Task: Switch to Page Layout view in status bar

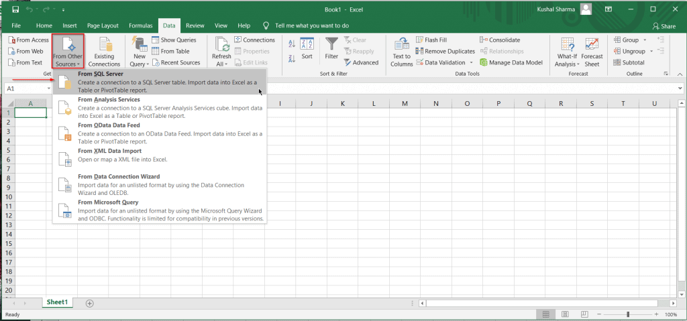Action: coord(565,314)
